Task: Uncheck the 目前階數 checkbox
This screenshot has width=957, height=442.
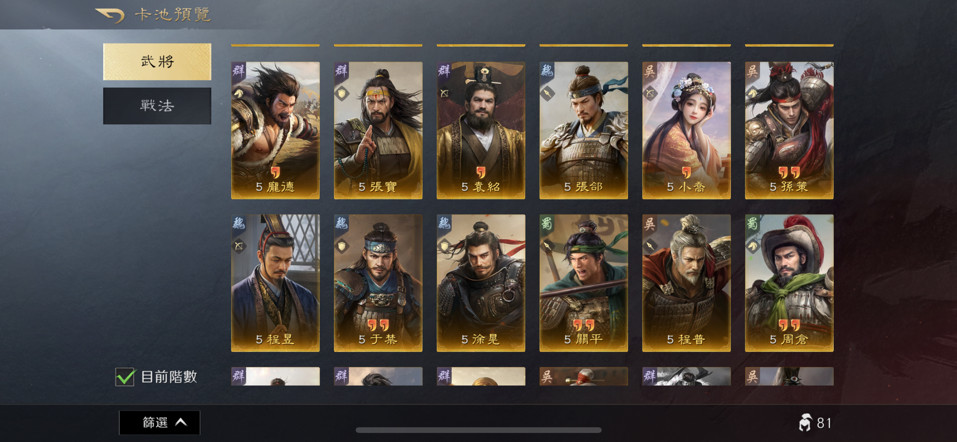Action: [x=125, y=377]
